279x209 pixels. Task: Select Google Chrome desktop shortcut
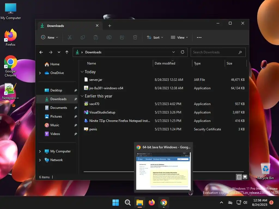tap(11, 66)
